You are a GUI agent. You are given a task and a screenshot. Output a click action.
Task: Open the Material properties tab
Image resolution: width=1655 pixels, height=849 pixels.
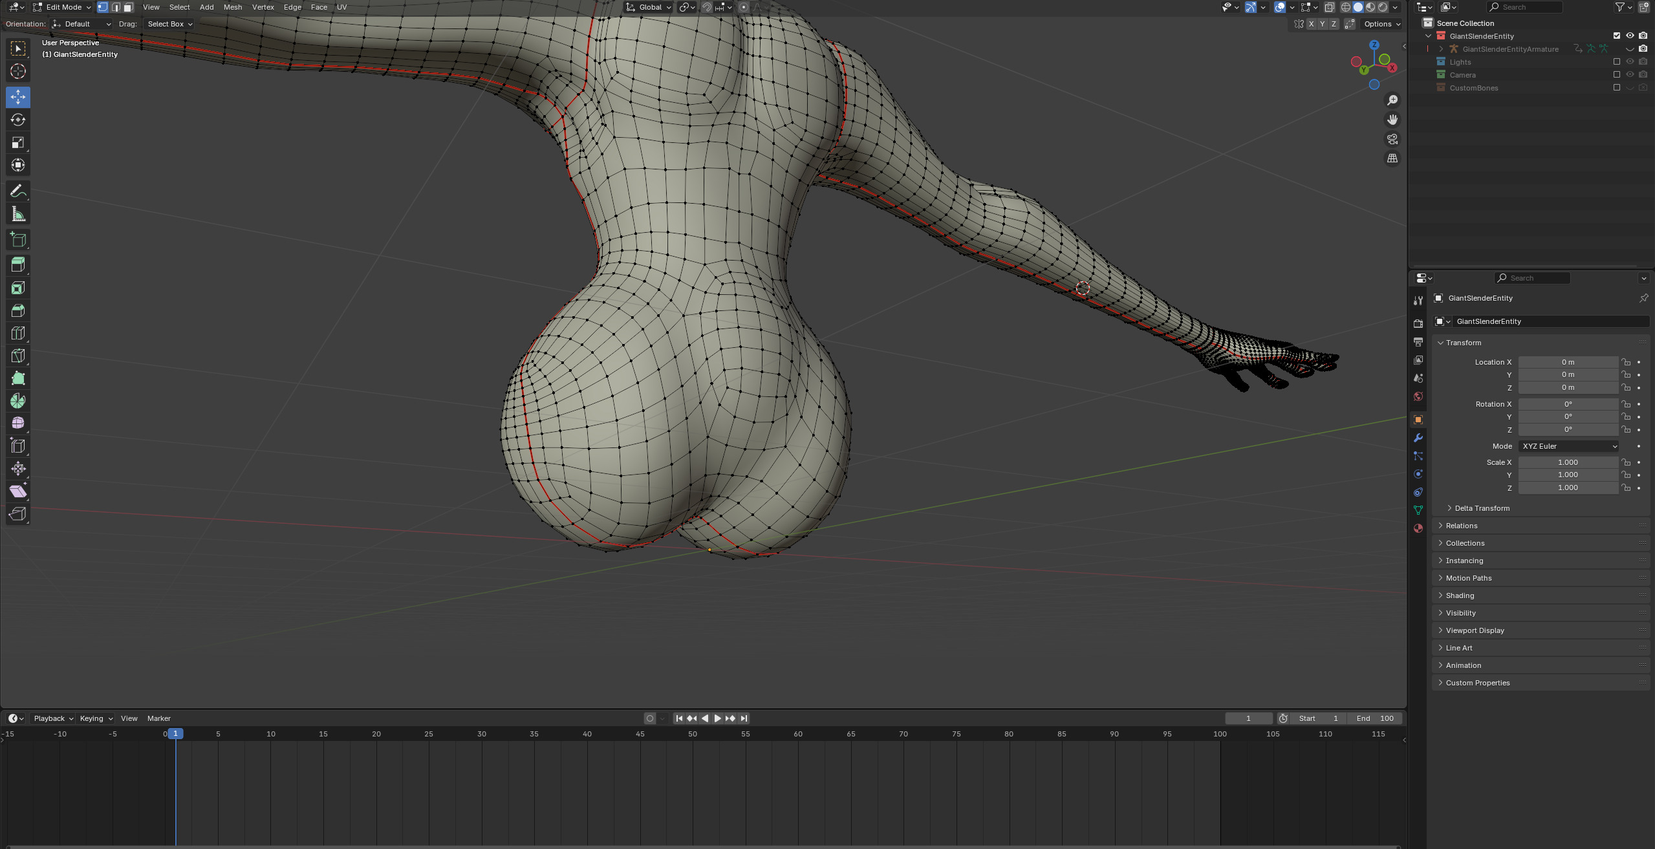(x=1418, y=528)
